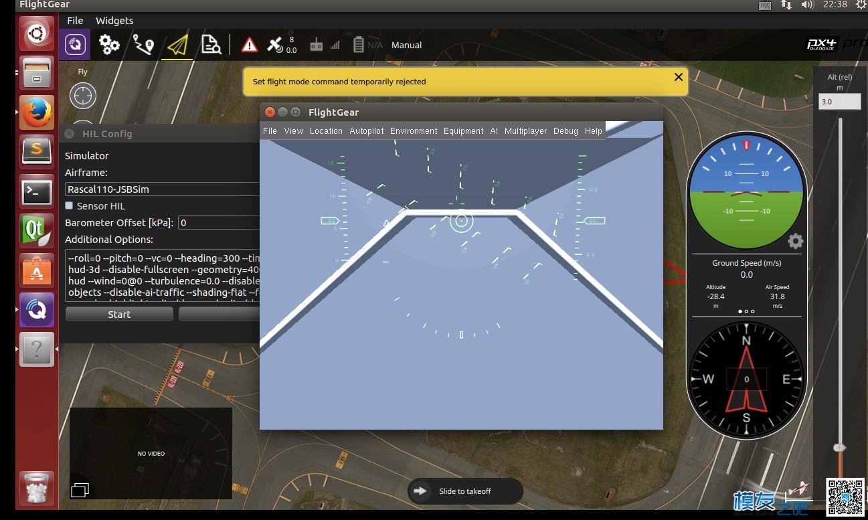Image resolution: width=868 pixels, height=520 pixels.
Task: Open the Trash in the dock
Action: coord(37,489)
